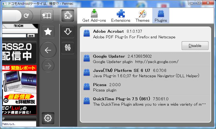Click the Adobe Acrobat title text
216x129 pixels.
coord(109,31)
